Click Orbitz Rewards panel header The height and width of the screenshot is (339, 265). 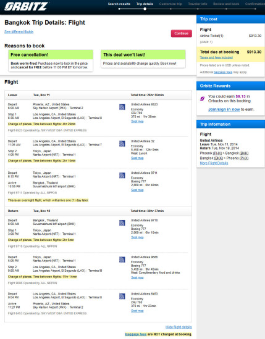230,86
